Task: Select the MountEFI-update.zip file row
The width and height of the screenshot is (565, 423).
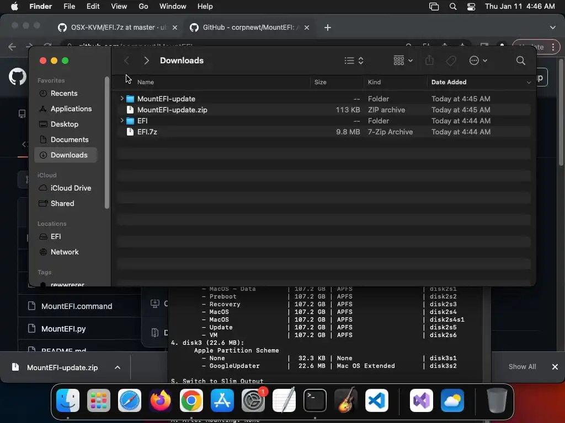Action: point(323,110)
